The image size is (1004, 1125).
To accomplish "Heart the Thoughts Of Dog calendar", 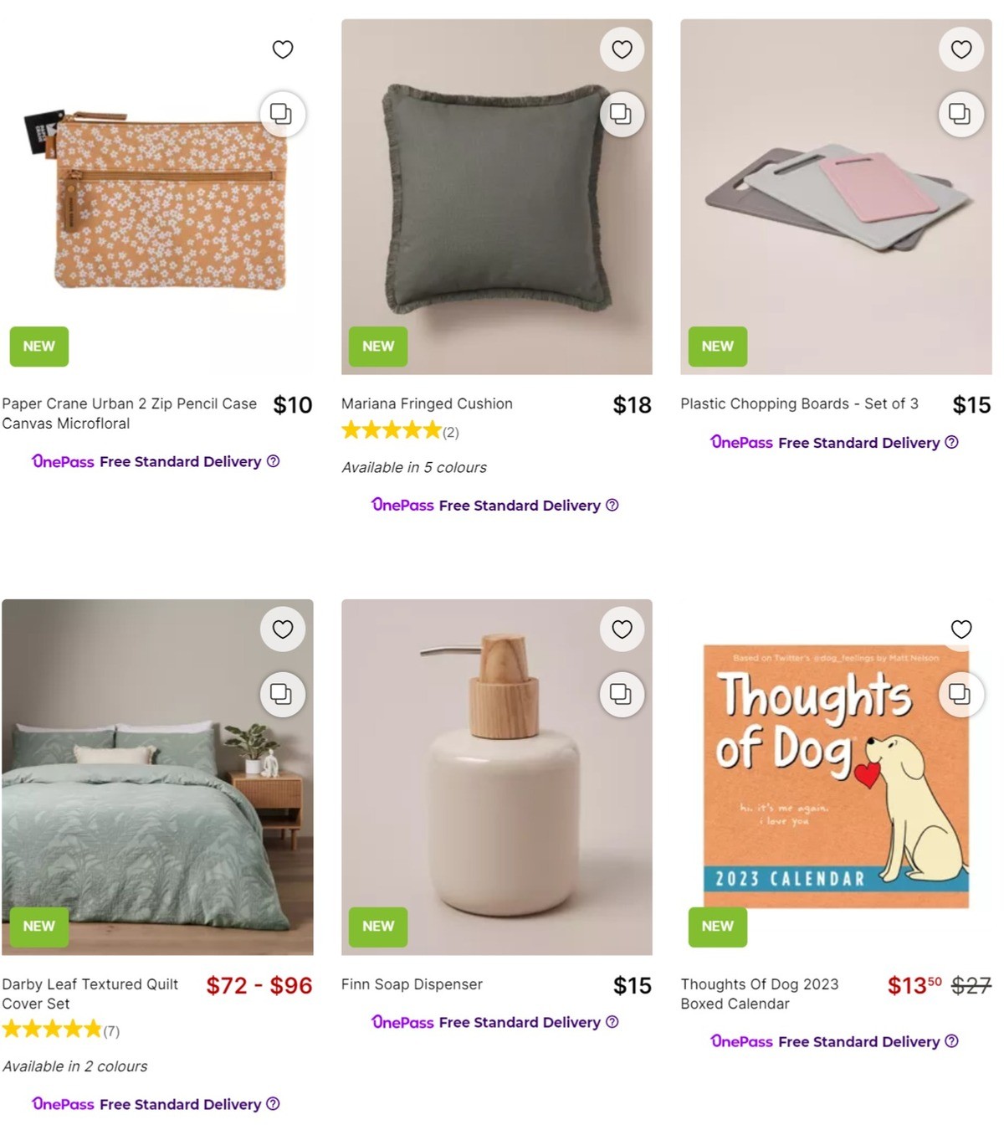I will (960, 629).
